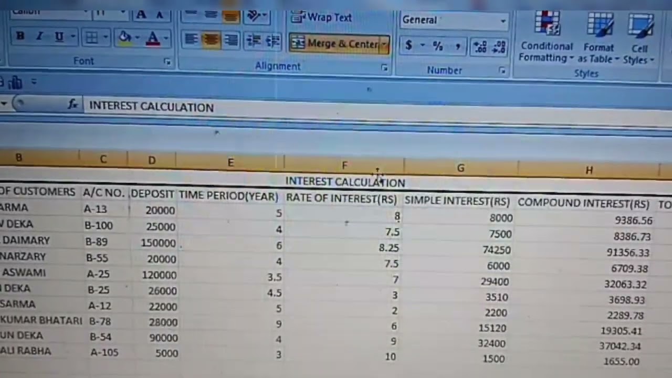Open Cell Styles gallery
The image size is (672, 378).
pos(639,39)
